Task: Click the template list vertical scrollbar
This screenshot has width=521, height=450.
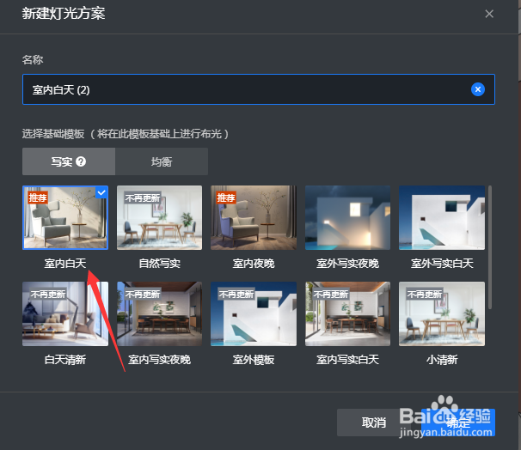Action: pyautogui.click(x=490, y=247)
